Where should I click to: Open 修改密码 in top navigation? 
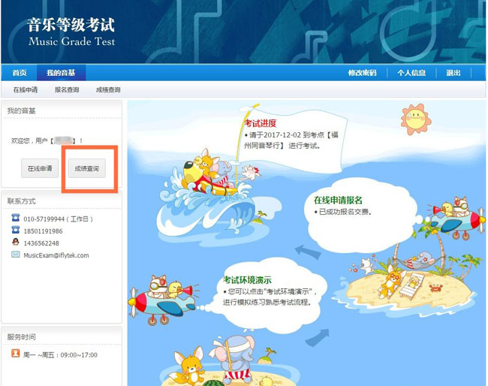click(x=363, y=73)
